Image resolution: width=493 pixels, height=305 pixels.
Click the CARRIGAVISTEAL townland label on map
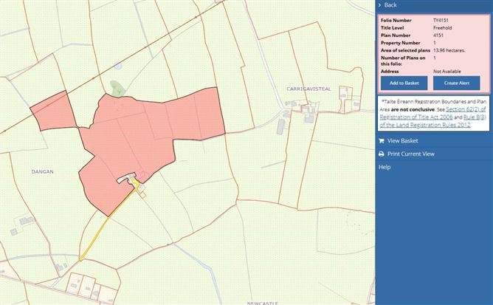click(308, 89)
